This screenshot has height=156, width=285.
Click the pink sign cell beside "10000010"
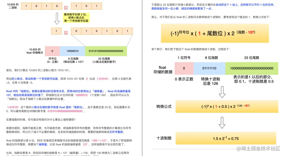tap(52, 51)
